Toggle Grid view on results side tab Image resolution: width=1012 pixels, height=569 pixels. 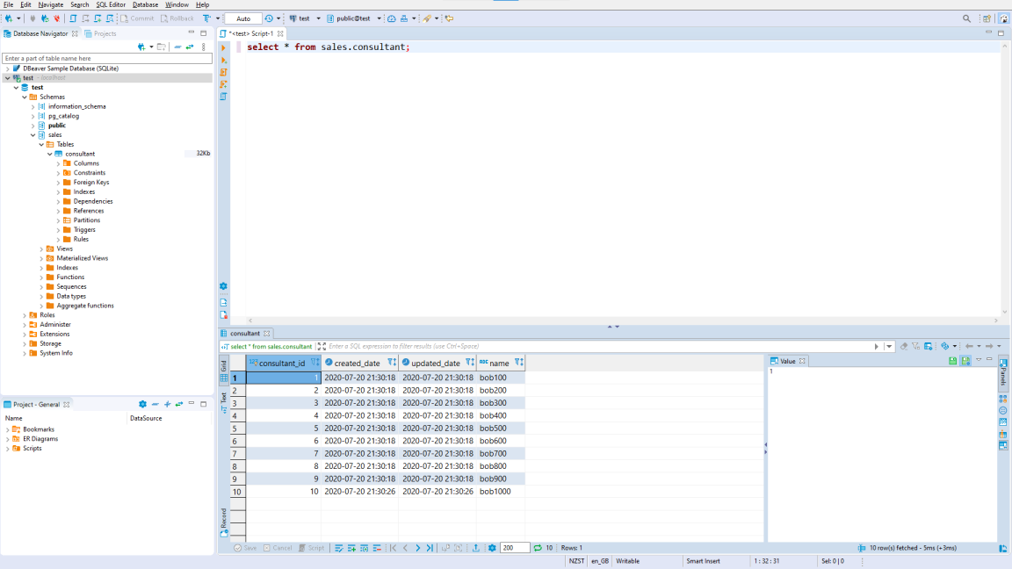point(224,371)
